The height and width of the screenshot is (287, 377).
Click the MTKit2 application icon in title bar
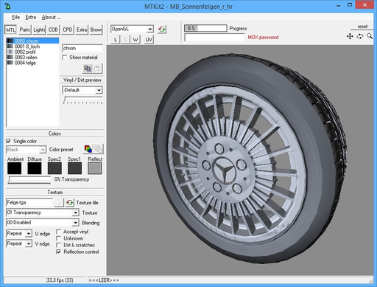7,6
